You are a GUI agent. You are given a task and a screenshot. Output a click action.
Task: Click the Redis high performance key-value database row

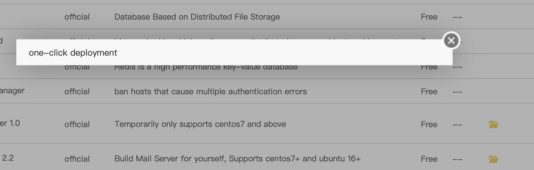click(x=206, y=67)
